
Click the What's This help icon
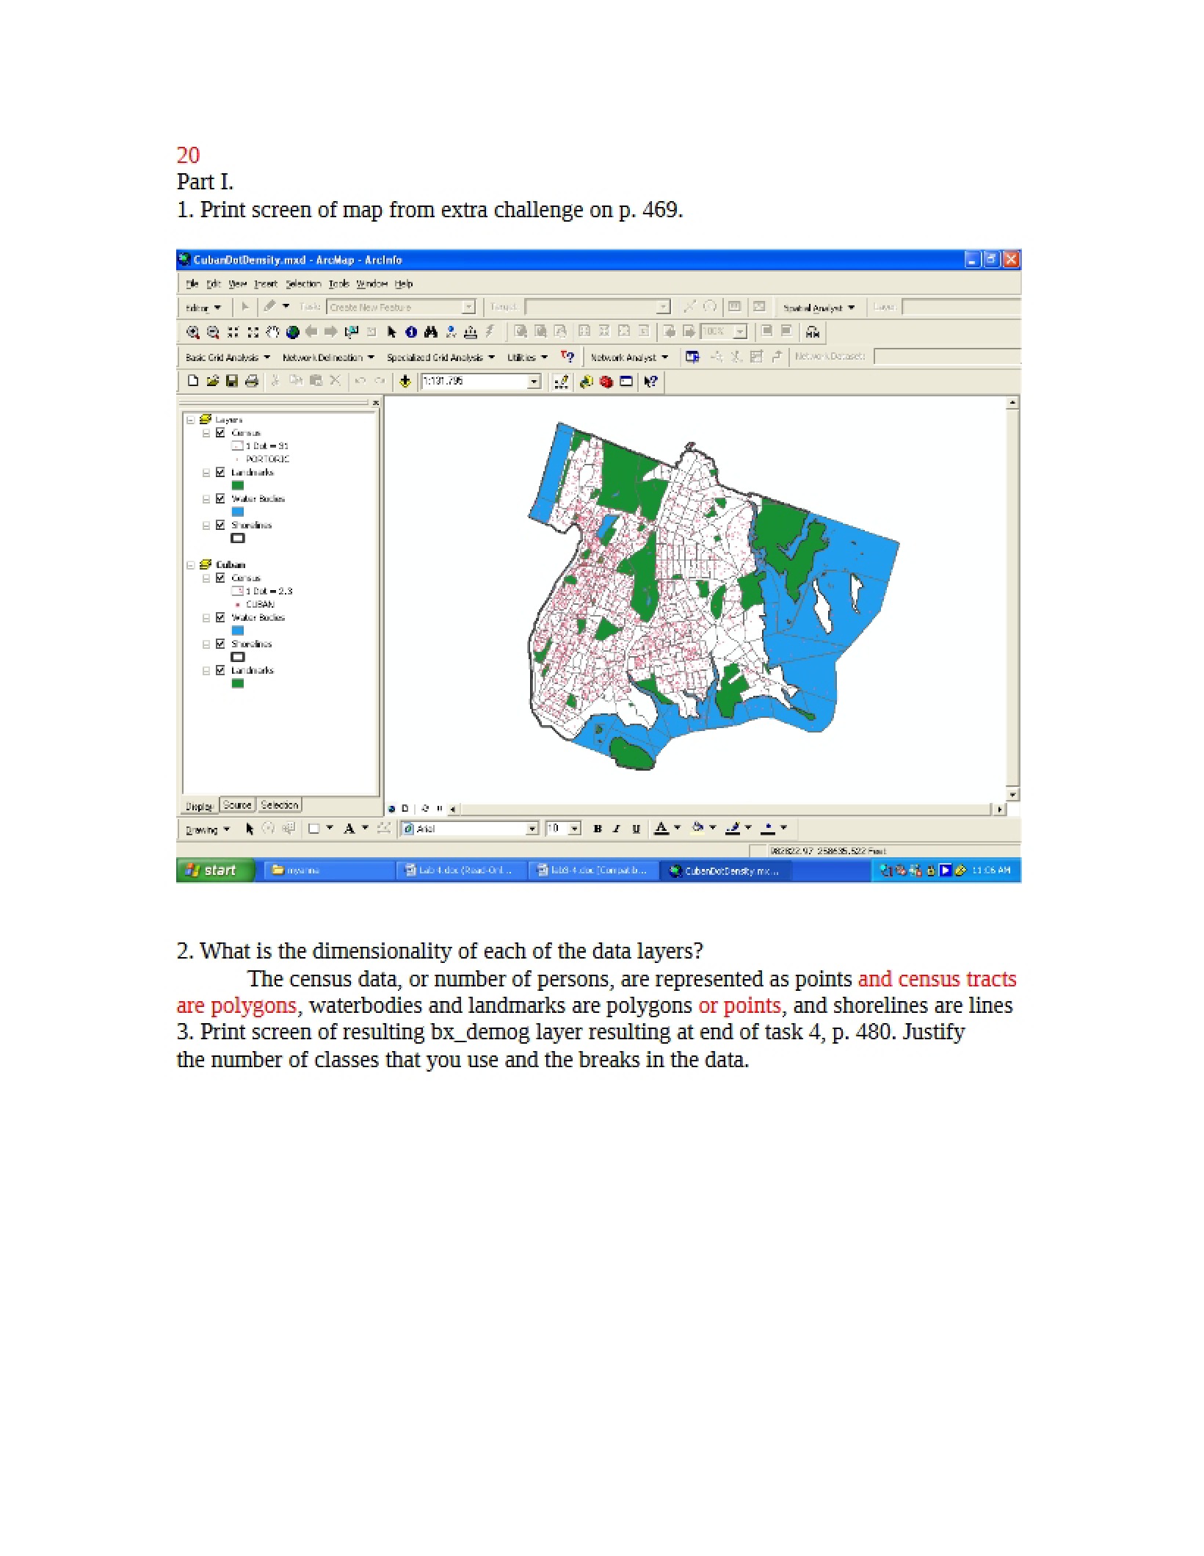click(650, 382)
